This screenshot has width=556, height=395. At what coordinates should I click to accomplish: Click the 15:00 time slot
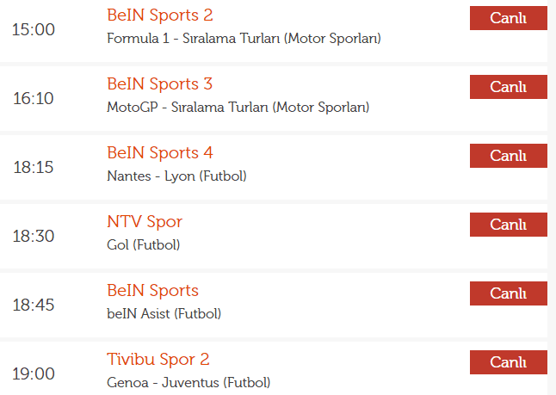(34, 29)
